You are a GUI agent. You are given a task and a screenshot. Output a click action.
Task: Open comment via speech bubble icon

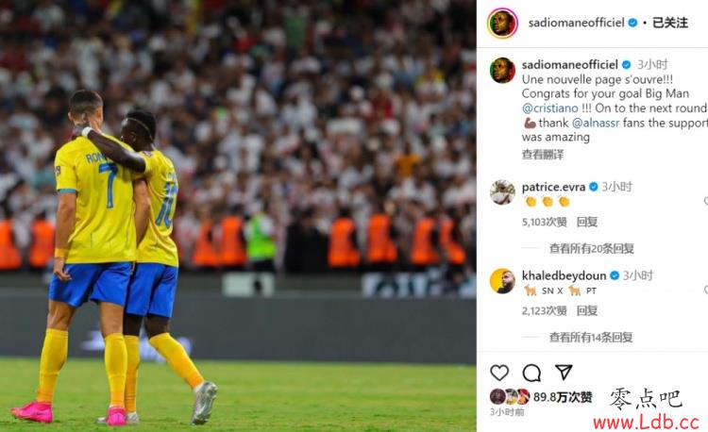click(x=531, y=373)
